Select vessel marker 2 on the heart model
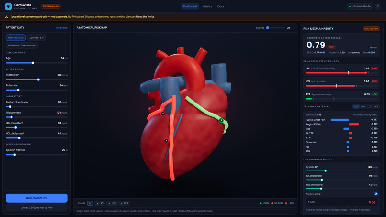The height and width of the screenshot is (217, 386). 163,114
